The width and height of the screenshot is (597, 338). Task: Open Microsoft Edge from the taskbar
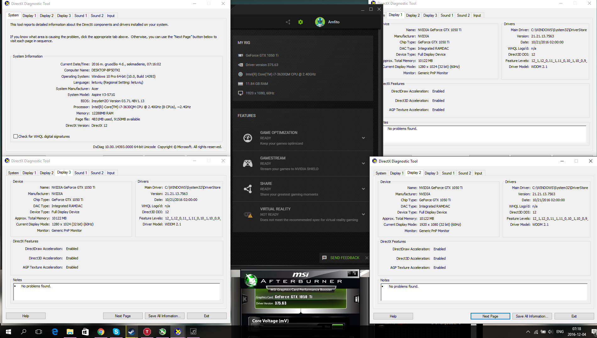55,331
